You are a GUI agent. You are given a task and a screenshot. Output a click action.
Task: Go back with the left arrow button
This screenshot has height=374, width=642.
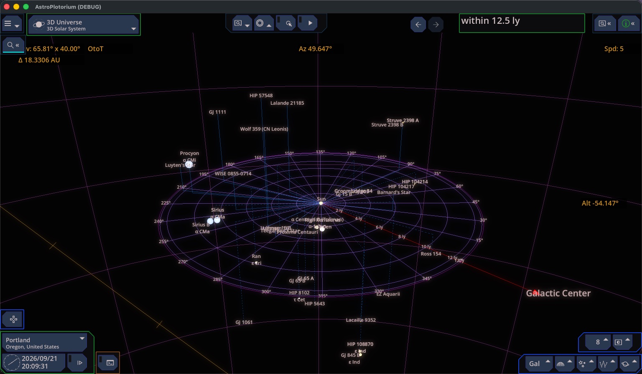tap(418, 25)
